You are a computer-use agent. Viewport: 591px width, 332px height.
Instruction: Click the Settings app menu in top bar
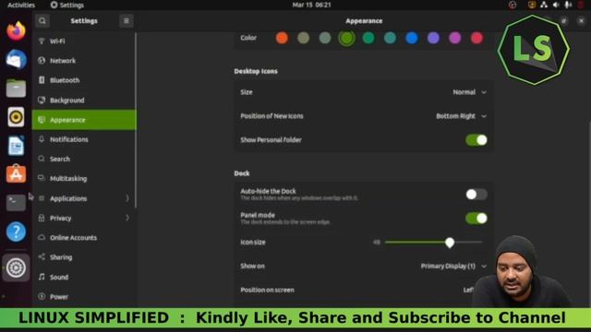pyautogui.click(x=67, y=5)
